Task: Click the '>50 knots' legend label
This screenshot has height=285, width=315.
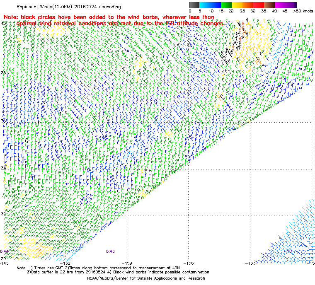Action: [x=303, y=11]
